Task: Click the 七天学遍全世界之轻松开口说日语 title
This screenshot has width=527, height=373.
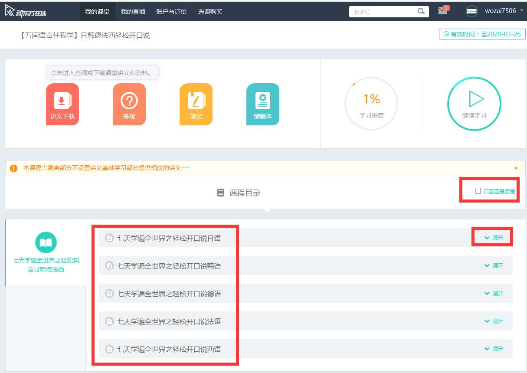Action: pyautogui.click(x=169, y=238)
